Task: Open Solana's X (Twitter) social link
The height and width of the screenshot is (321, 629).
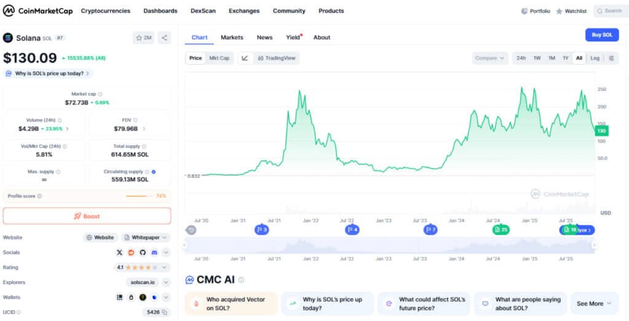Action: coord(119,252)
